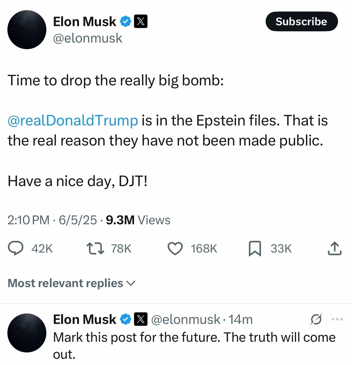The width and height of the screenshot is (352, 365).
Task: Click blue verified badge in post header
Action: (125, 21)
